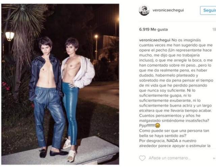Open the post photo
Screen dimensions: 216x168
point(60,84)
